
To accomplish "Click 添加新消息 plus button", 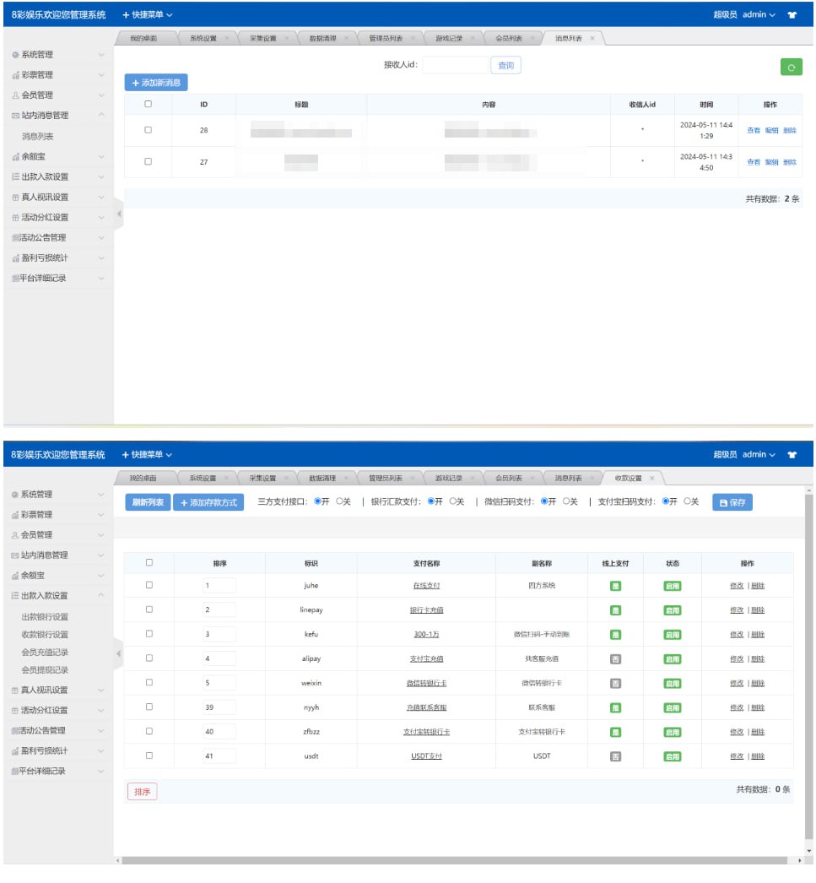I will point(156,83).
